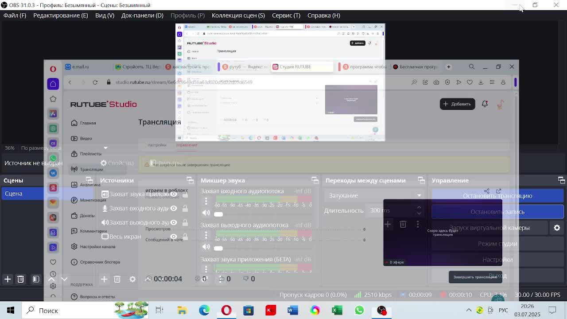Click 'Остановить трансляцию' button
This screenshot has height=319, width=567.
(497, 196)
